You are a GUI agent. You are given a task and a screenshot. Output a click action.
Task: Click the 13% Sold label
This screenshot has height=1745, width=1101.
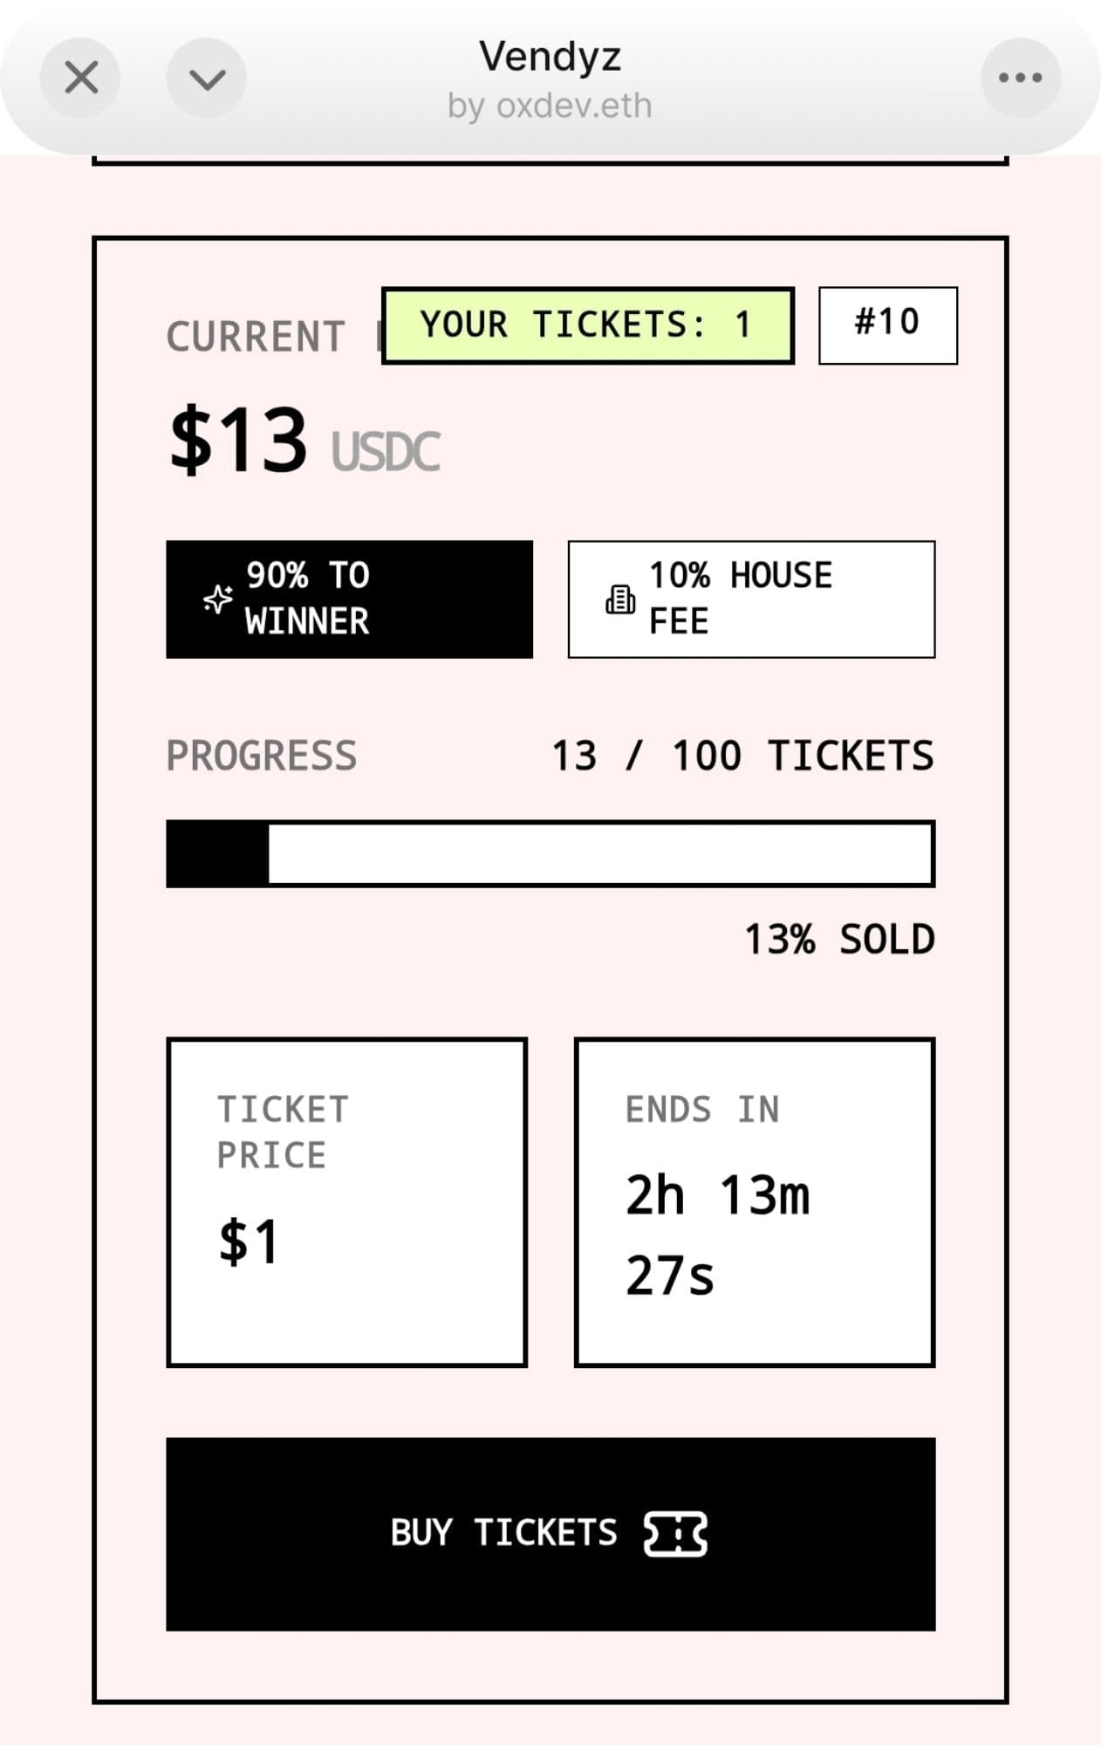[x=839, y=940]
